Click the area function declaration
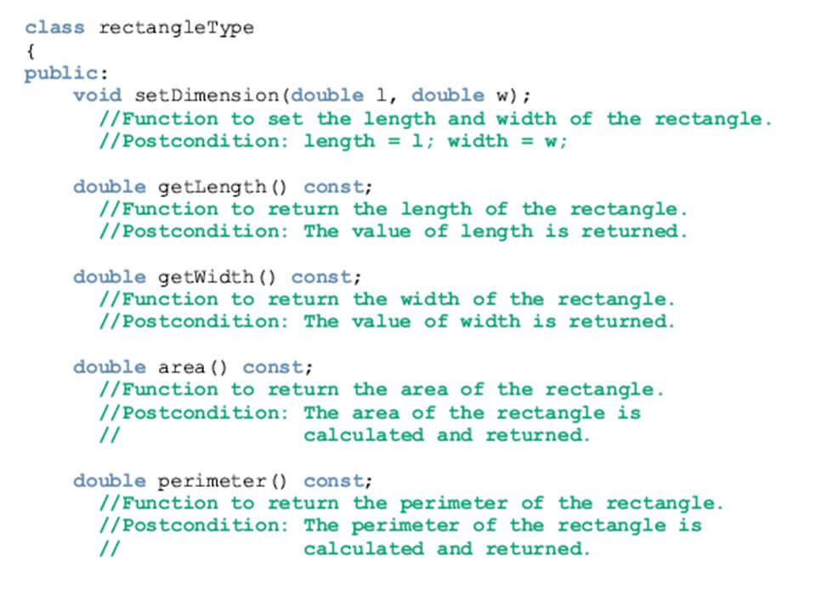This screenshot has width=816, height=612. [193, 367]
